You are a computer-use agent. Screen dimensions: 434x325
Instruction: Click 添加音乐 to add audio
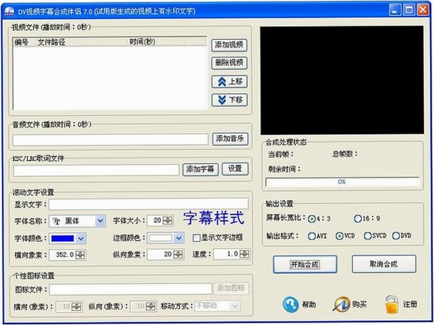[x=230, y=139]
